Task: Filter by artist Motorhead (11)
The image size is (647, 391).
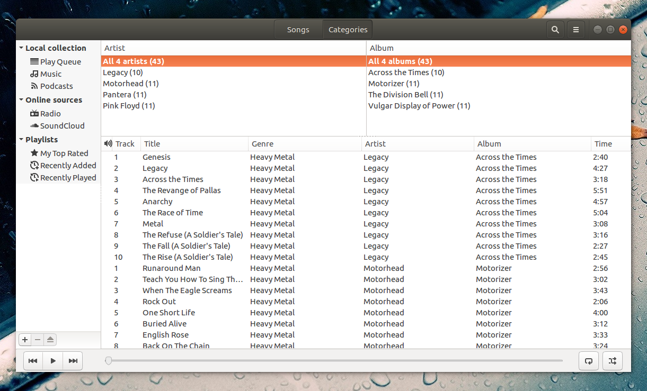Action: [x=234, y=84]
